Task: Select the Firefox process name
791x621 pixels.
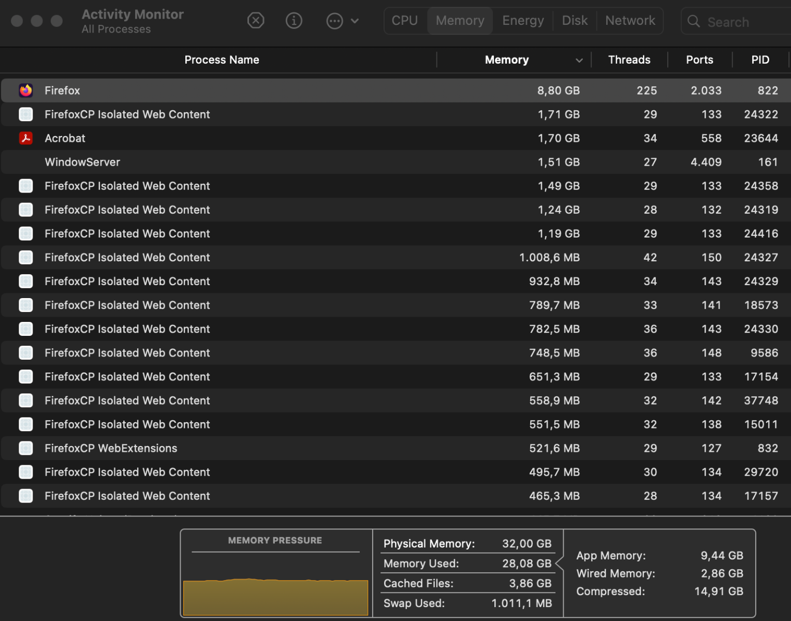Action: pyautogui.click(x=62, y=91)
